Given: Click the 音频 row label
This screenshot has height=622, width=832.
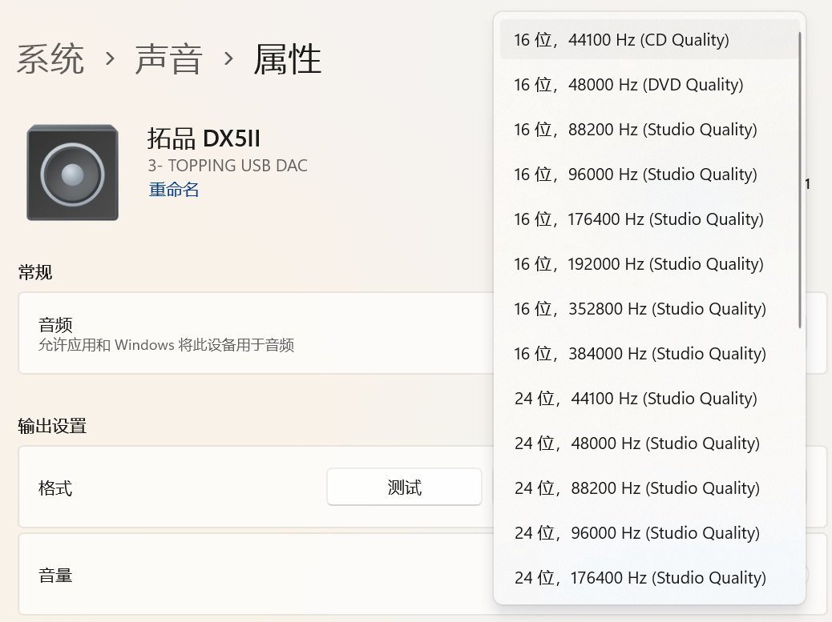Looking at the screenshot, I should tap(55, 324).
